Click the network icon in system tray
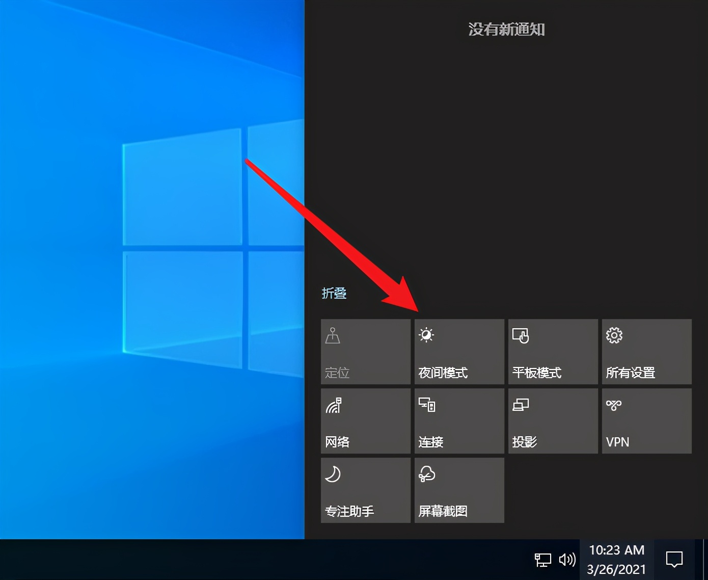The width and height of the screenshot is (708, 580). click(x=543, y=559)
